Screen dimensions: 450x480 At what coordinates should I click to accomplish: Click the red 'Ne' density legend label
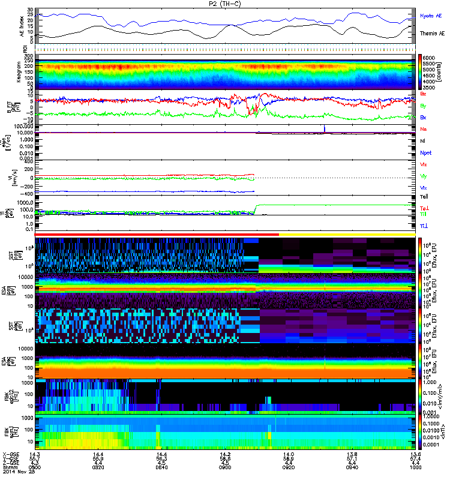point(423,129)
